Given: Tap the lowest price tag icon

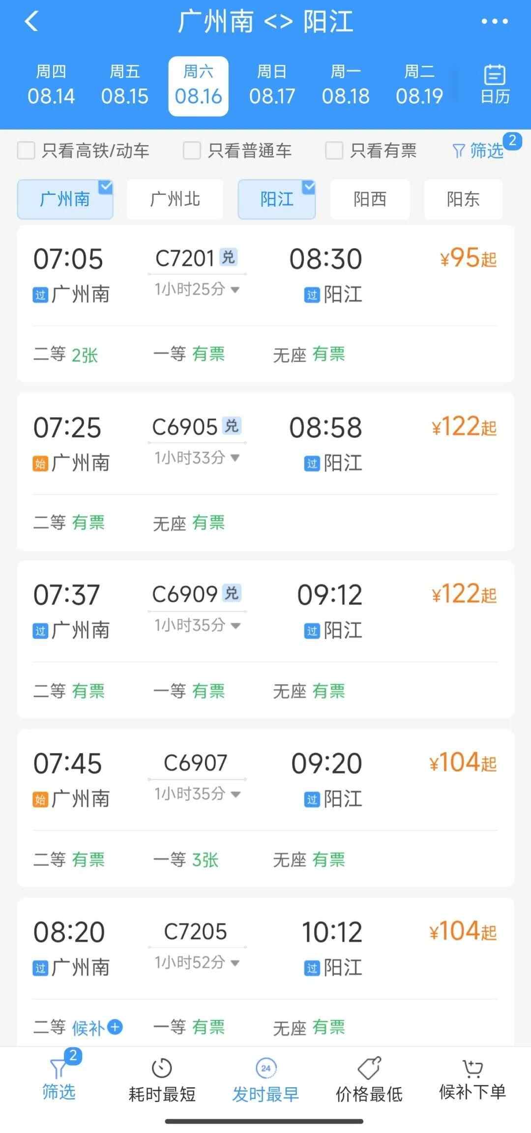Looking at the screenshot, I should 369,1068.
